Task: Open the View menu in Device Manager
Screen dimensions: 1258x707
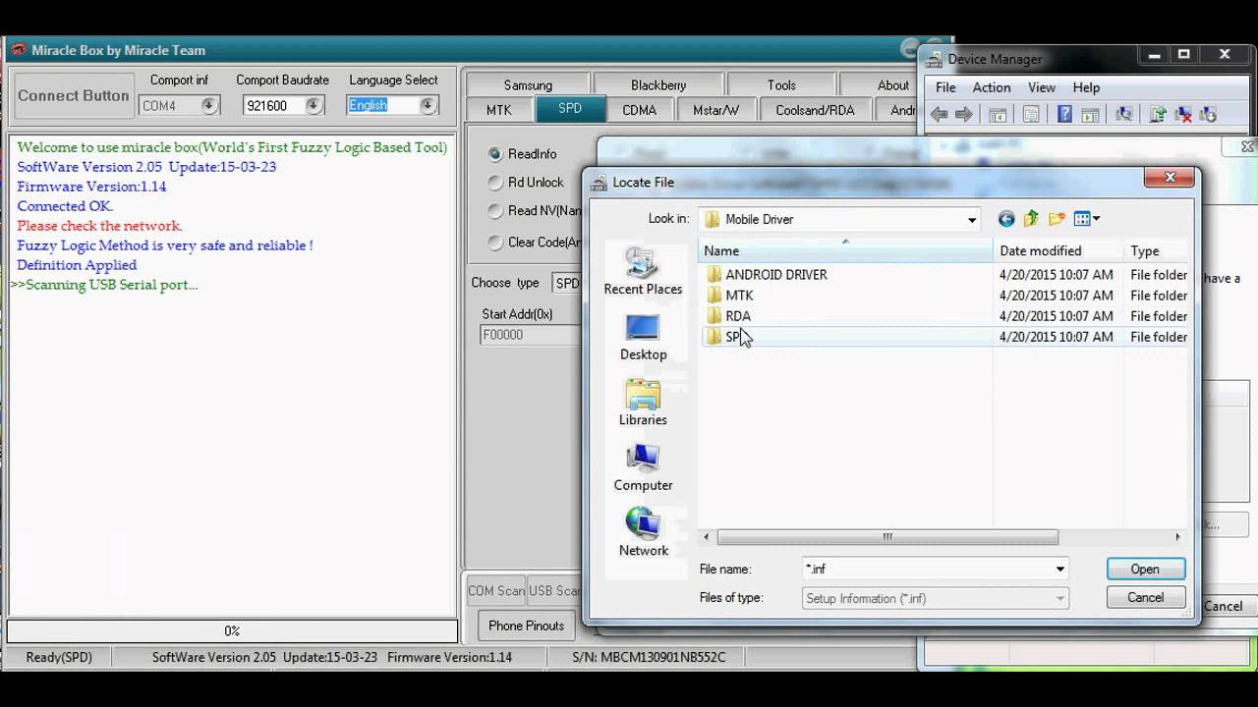Action: 1041,87
